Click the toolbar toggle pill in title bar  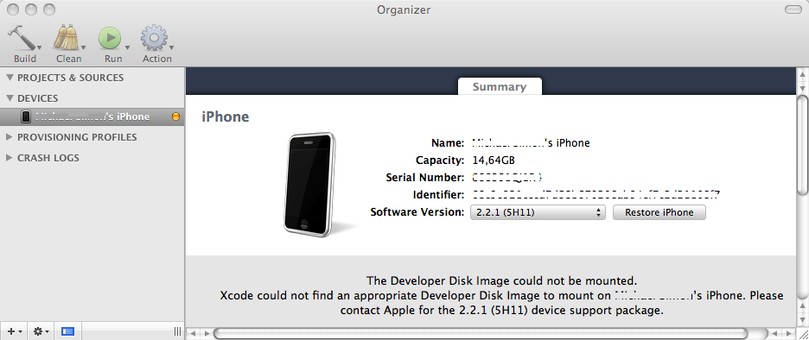[x=793, y=9]
